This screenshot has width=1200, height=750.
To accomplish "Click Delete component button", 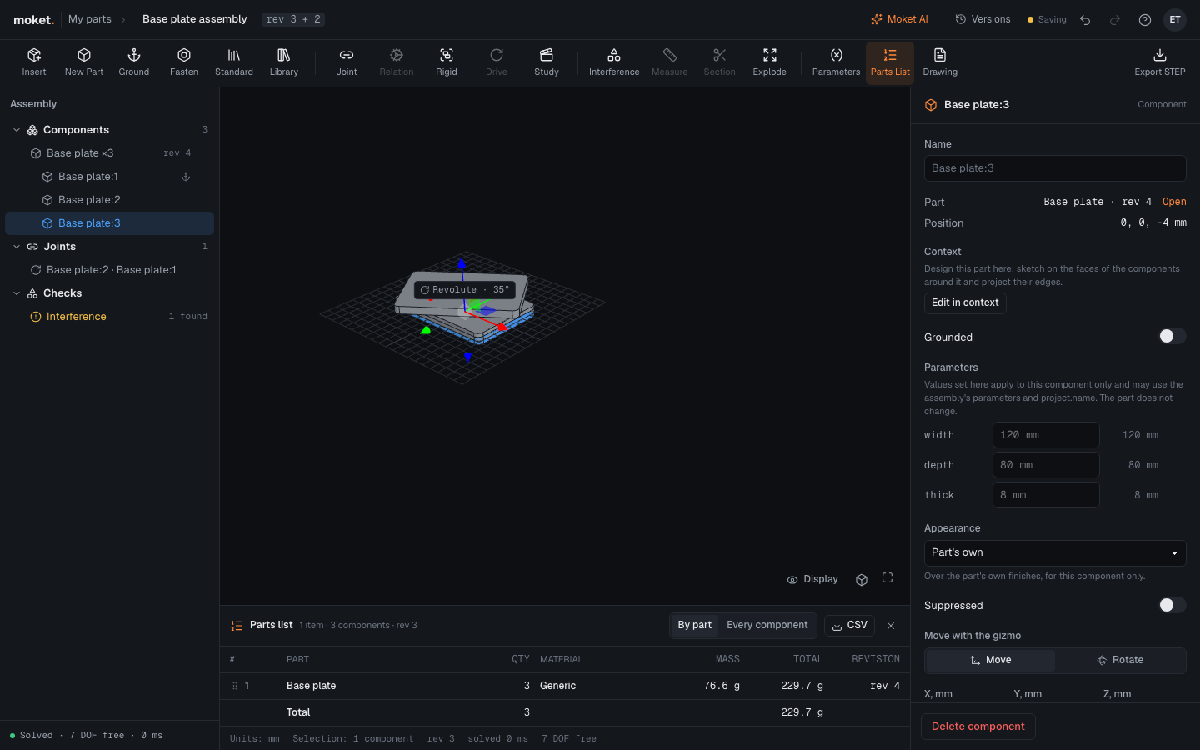I will [x=978, y=727].
